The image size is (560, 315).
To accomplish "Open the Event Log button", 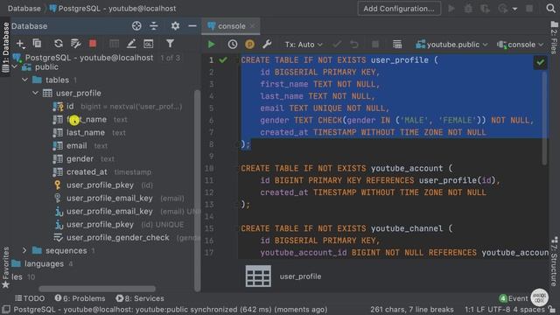I will click(x=514, y=298).
